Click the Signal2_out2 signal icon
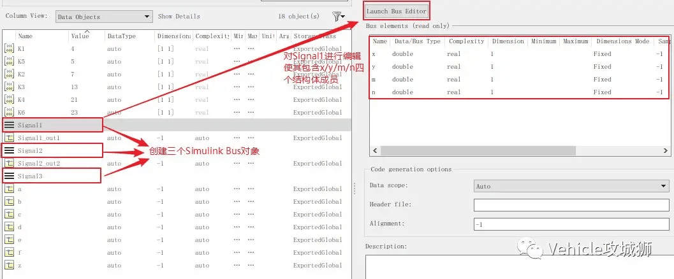This screenshot has width=674, height=279. [x=9, y=163]
